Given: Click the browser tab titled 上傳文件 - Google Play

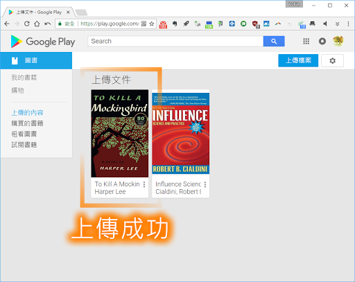Looking at the screenshot, I should tap(39, 12).
